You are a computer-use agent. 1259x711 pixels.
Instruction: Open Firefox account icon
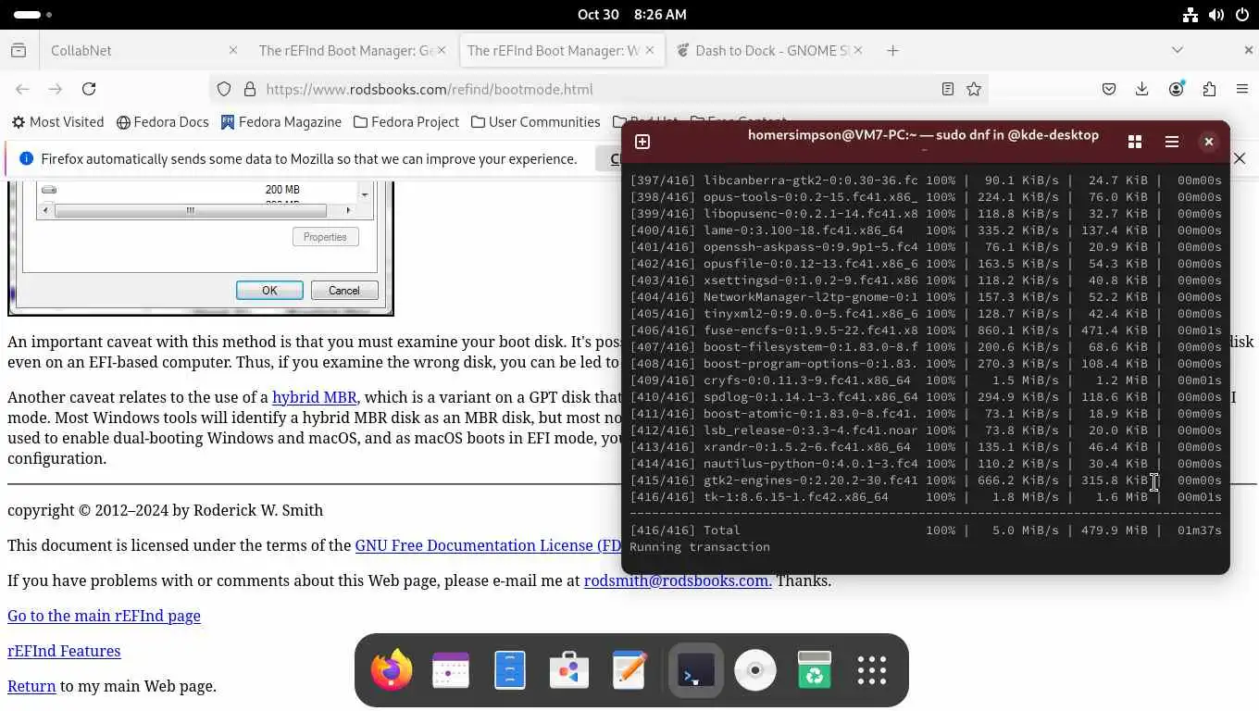1177,89
